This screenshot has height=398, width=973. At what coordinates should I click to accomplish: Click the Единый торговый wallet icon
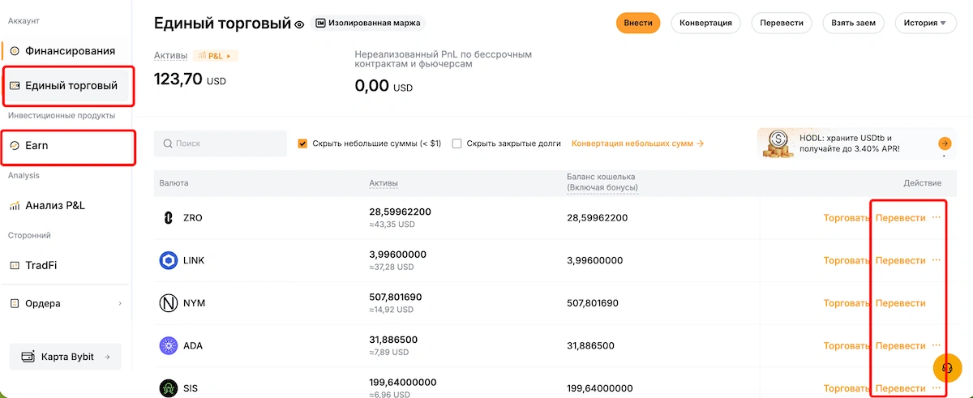tap(15, 85)
